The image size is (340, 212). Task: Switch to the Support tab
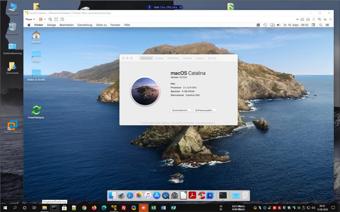pos(200,58)
